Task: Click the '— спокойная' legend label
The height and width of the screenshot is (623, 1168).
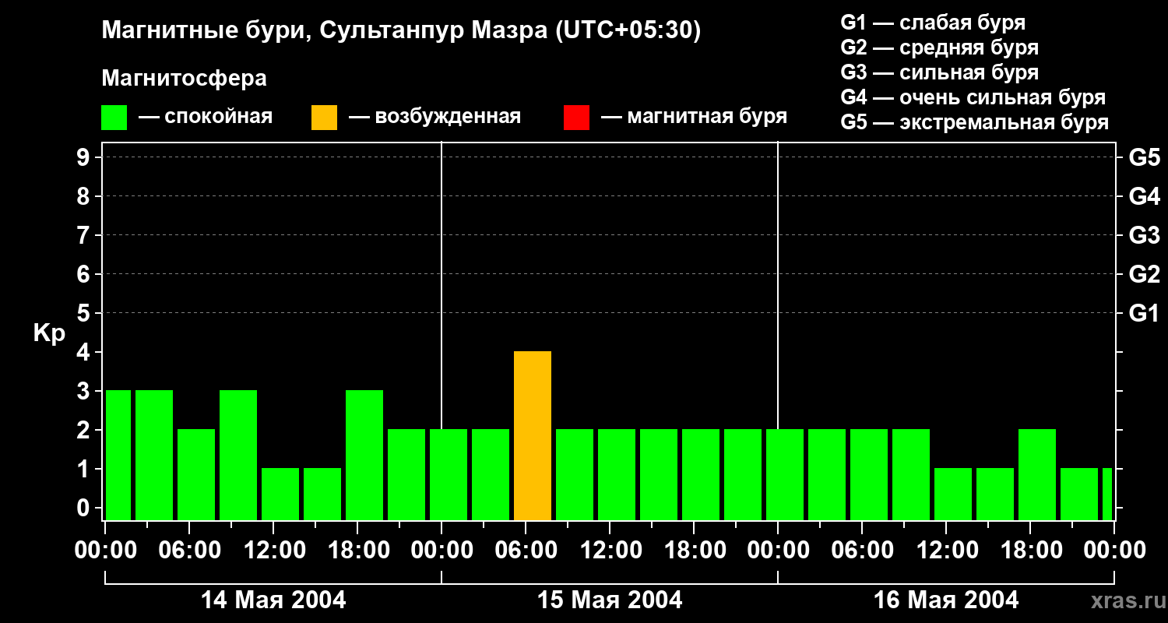Action: pyautogui.click(x=206, y=117)
